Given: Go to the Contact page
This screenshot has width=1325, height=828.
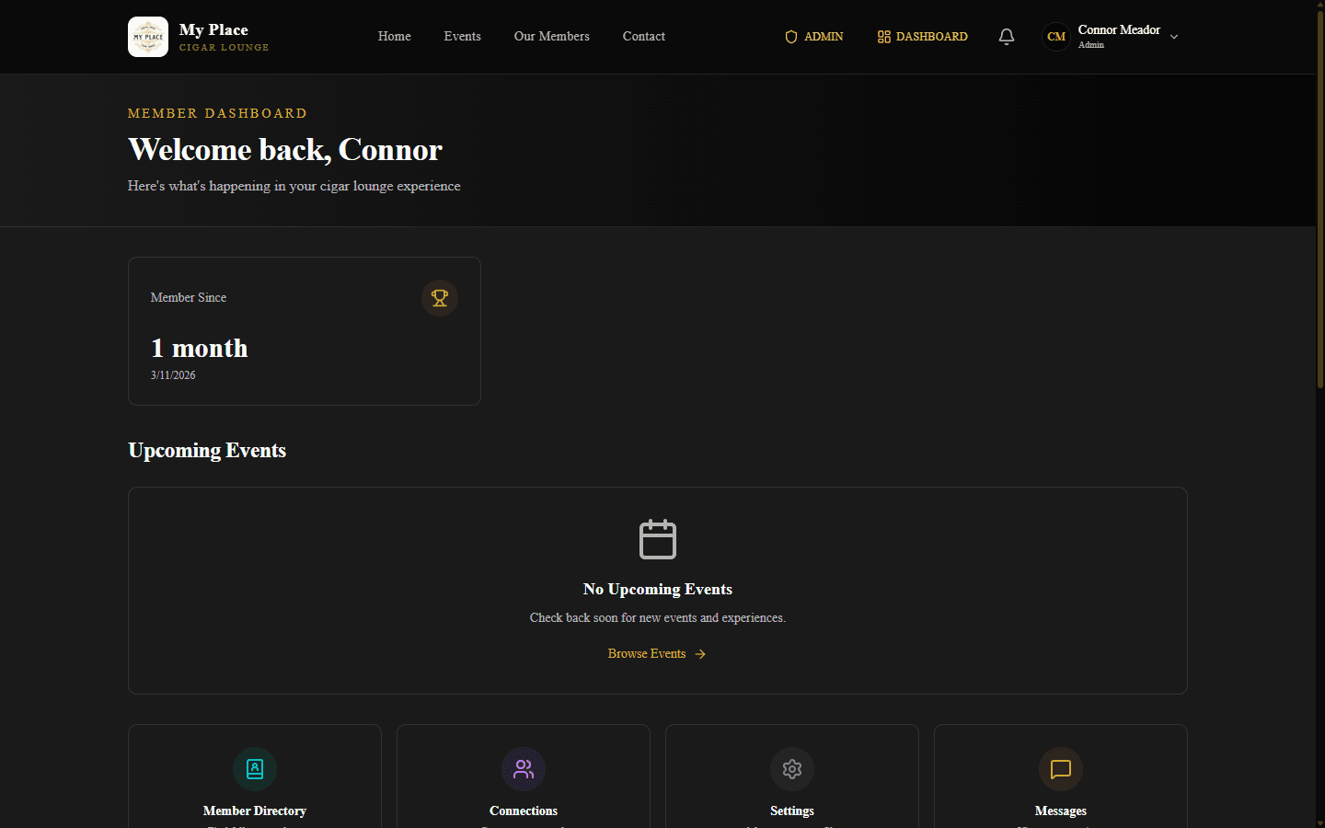Looking at the screenshot, I should 643,36.
